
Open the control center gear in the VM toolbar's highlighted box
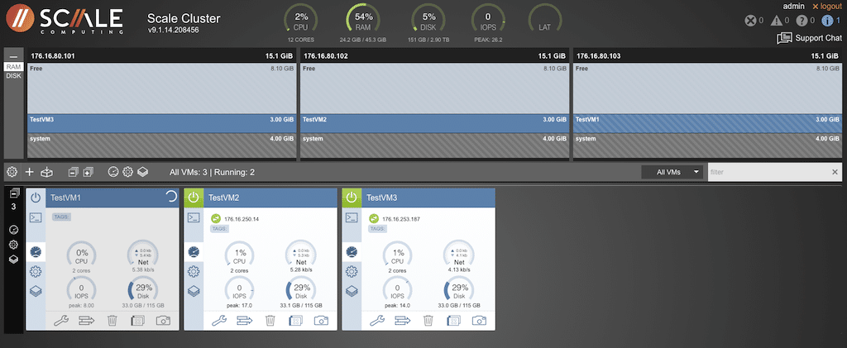click(x=12, y=172)
